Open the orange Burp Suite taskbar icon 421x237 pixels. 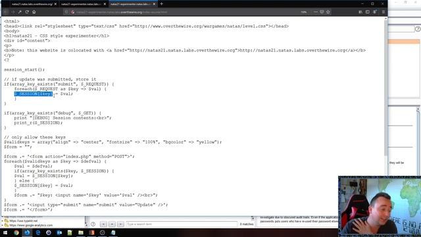(x=91, y=232)
